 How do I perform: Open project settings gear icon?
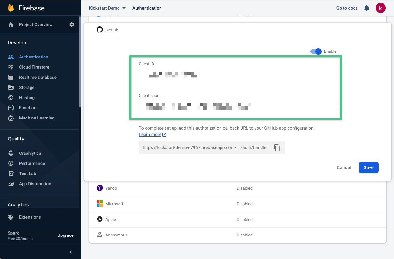tap(72, 24)
